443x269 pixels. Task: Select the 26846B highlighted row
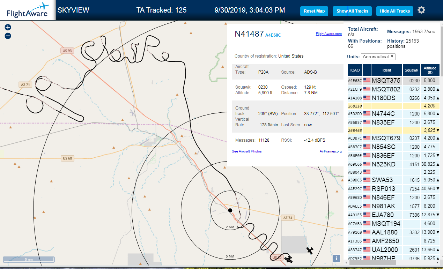tap(393, 130)
